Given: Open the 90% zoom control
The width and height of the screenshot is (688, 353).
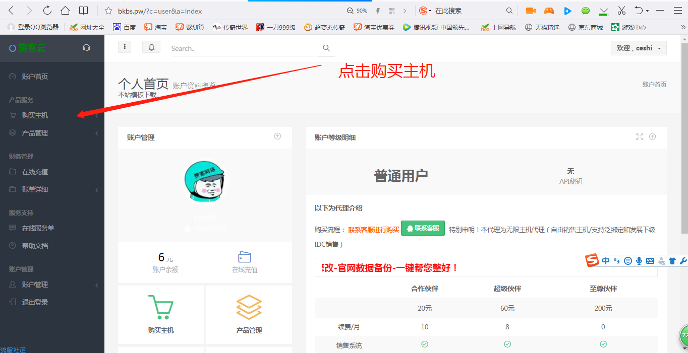Looking at the screenshot, I should coord(357,11).
